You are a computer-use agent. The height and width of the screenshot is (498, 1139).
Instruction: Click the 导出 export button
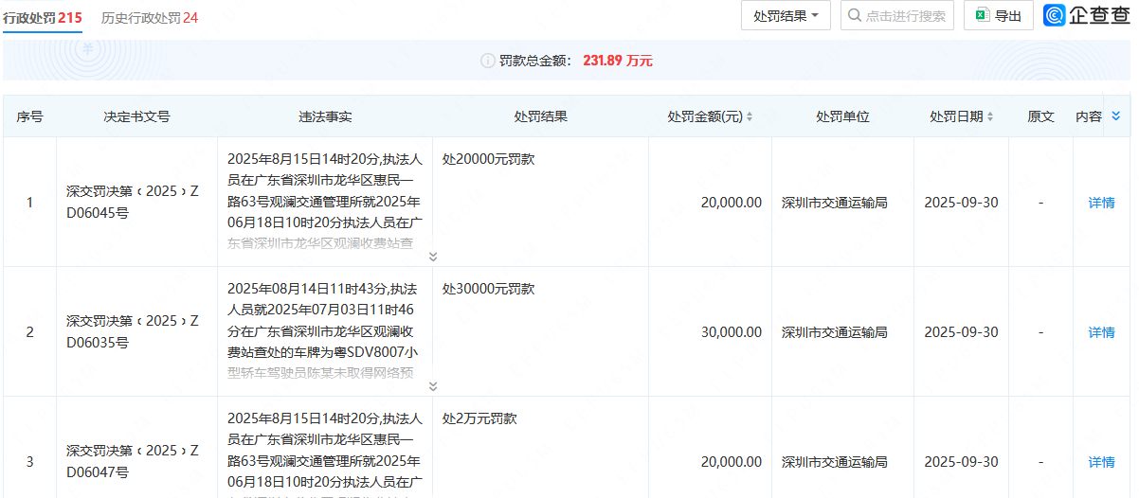pyautogui.click(x=998, y=16)
